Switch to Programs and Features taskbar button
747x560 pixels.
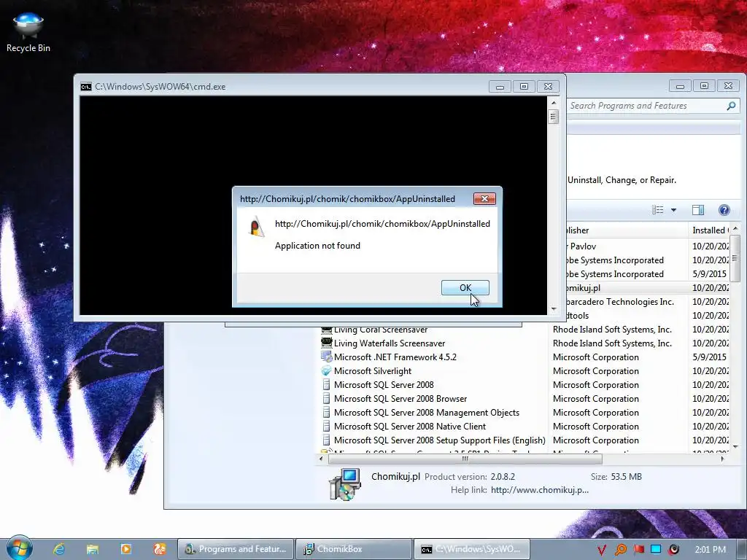(x=236, y=549)
